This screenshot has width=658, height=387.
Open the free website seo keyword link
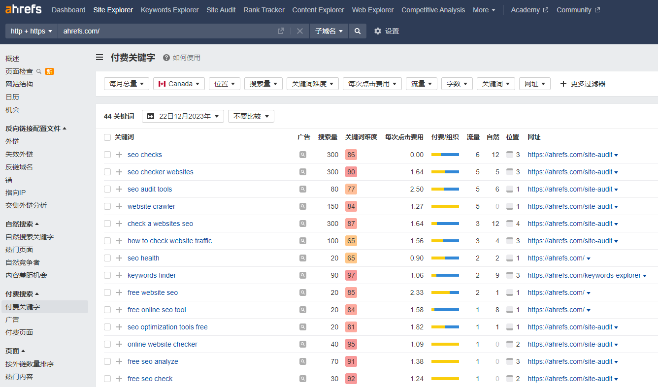point(152,292)
